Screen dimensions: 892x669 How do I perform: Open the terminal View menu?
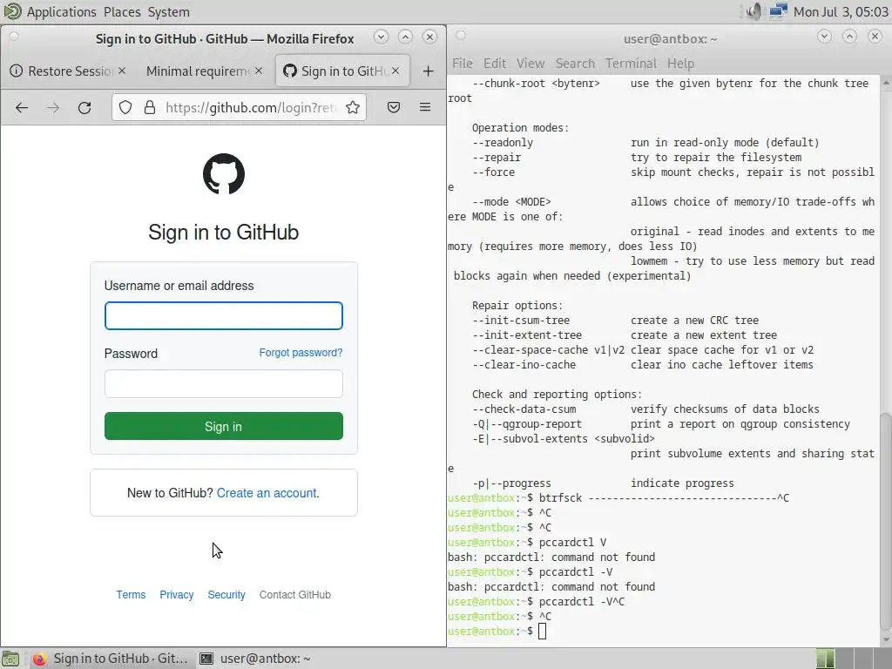point(530,63)
